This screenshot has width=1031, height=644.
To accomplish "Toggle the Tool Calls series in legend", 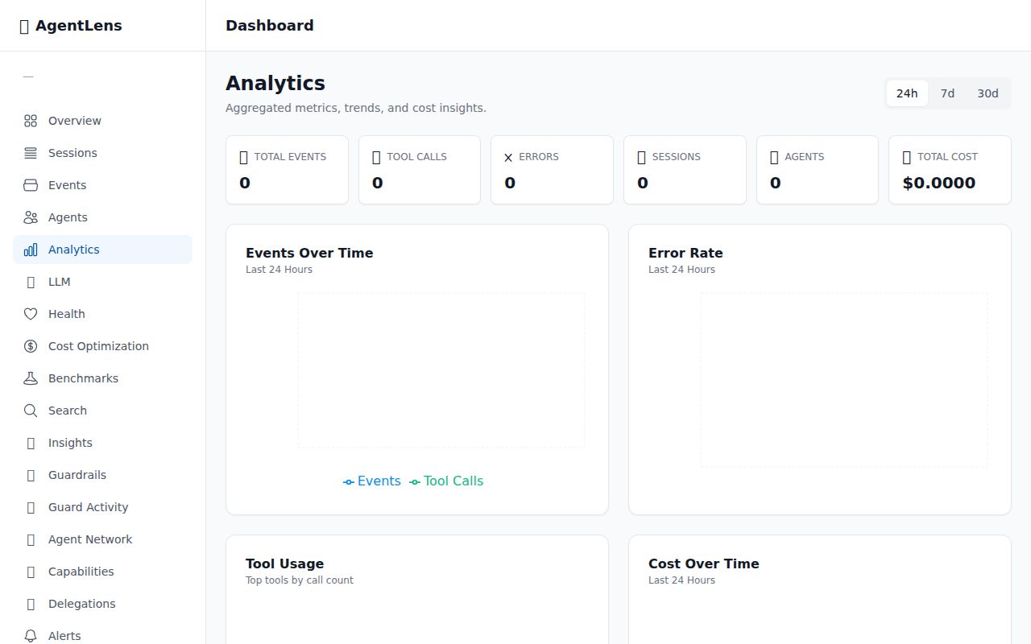I will [x=445, y=481].
